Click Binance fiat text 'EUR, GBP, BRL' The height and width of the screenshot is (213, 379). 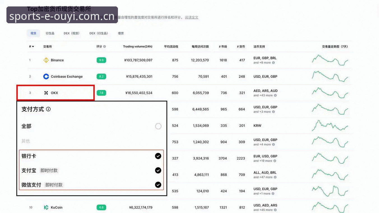pos(265,58)
